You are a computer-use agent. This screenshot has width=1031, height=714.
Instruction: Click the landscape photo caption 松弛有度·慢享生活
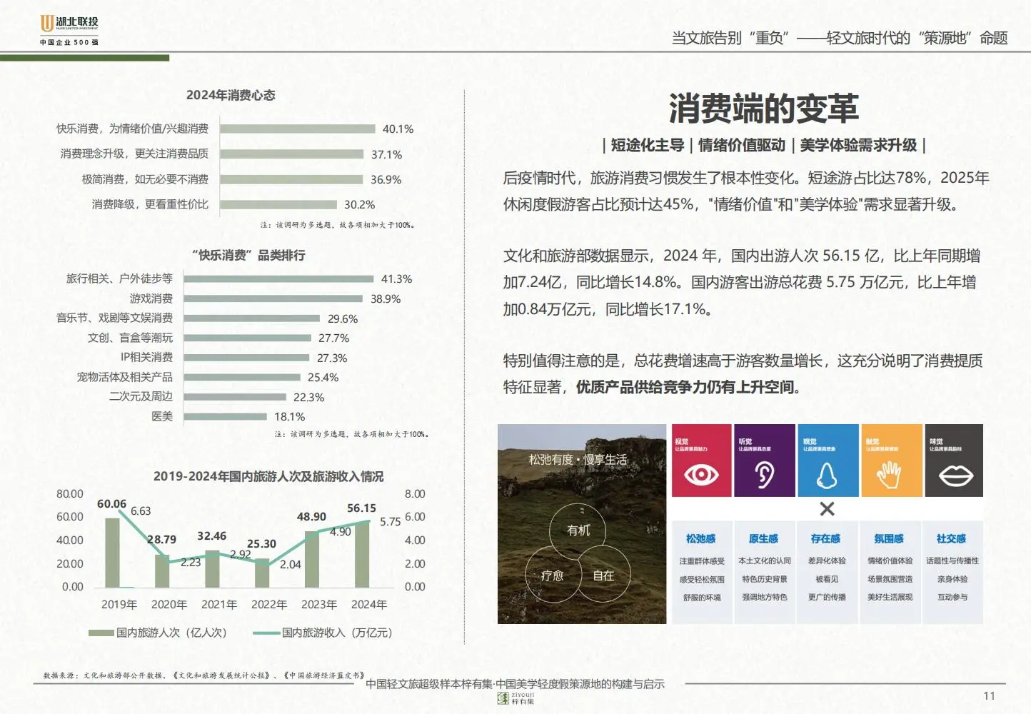click(578, 460)
